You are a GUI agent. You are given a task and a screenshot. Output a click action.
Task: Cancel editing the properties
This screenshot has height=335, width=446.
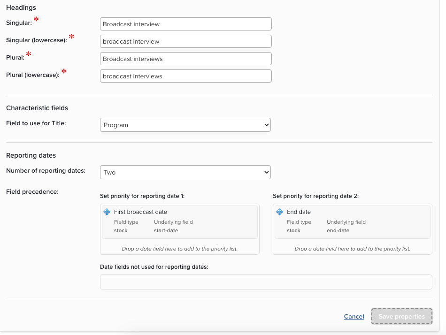(x=354, y=317)
